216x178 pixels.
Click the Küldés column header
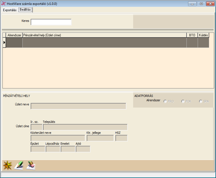tap(203, 35)
